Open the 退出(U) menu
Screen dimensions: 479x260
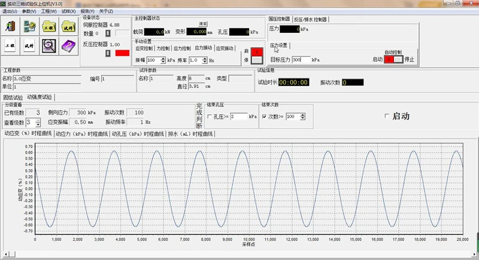(10, 11)
